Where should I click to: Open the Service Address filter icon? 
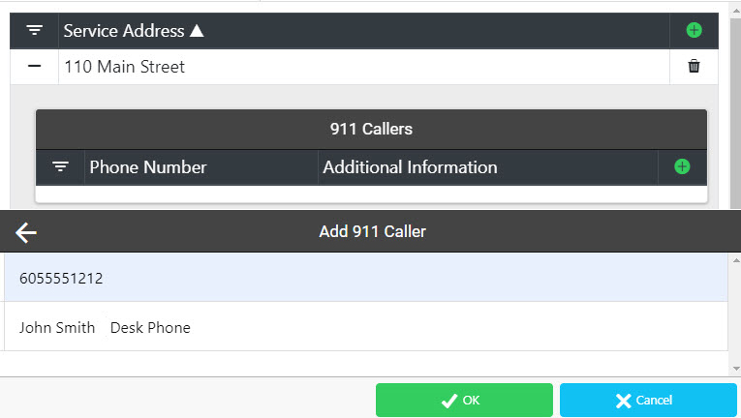pyautogui.click(x=34, y=31)
